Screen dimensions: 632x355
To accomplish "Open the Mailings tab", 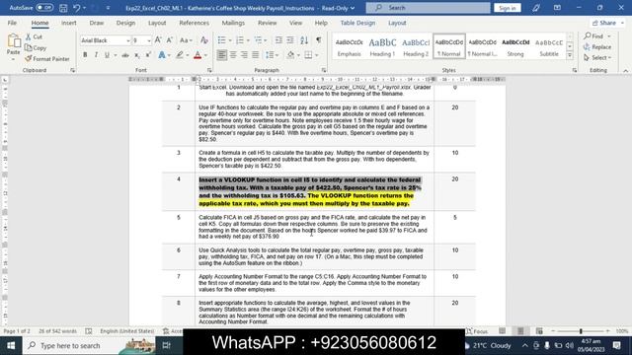I will (233, 23).
